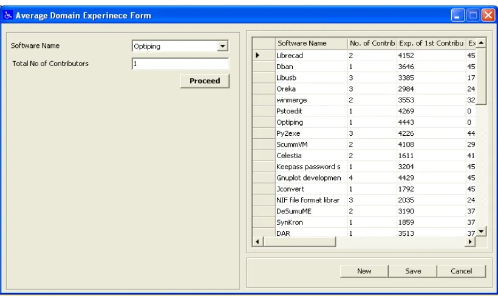Select the NIF file format librar cell
498x297 pixels.
[311, 199]
